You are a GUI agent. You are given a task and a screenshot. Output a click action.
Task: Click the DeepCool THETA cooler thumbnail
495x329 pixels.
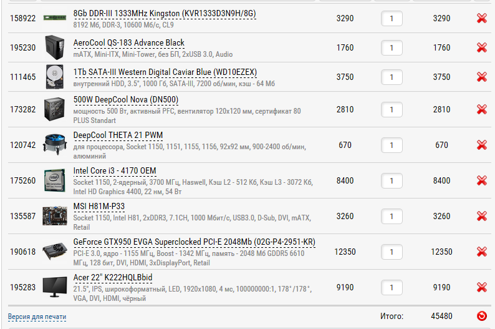55,145
